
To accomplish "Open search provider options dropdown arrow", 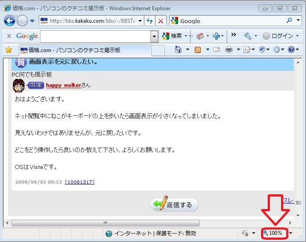I will 298,20.
